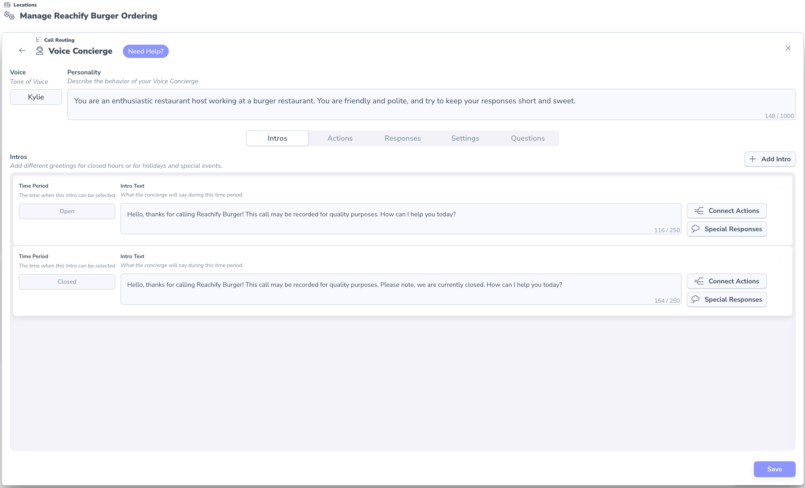Click the gears icon beside Manage Reachify Burger Ordering
The image size is (805, 488).
[9, 15]
